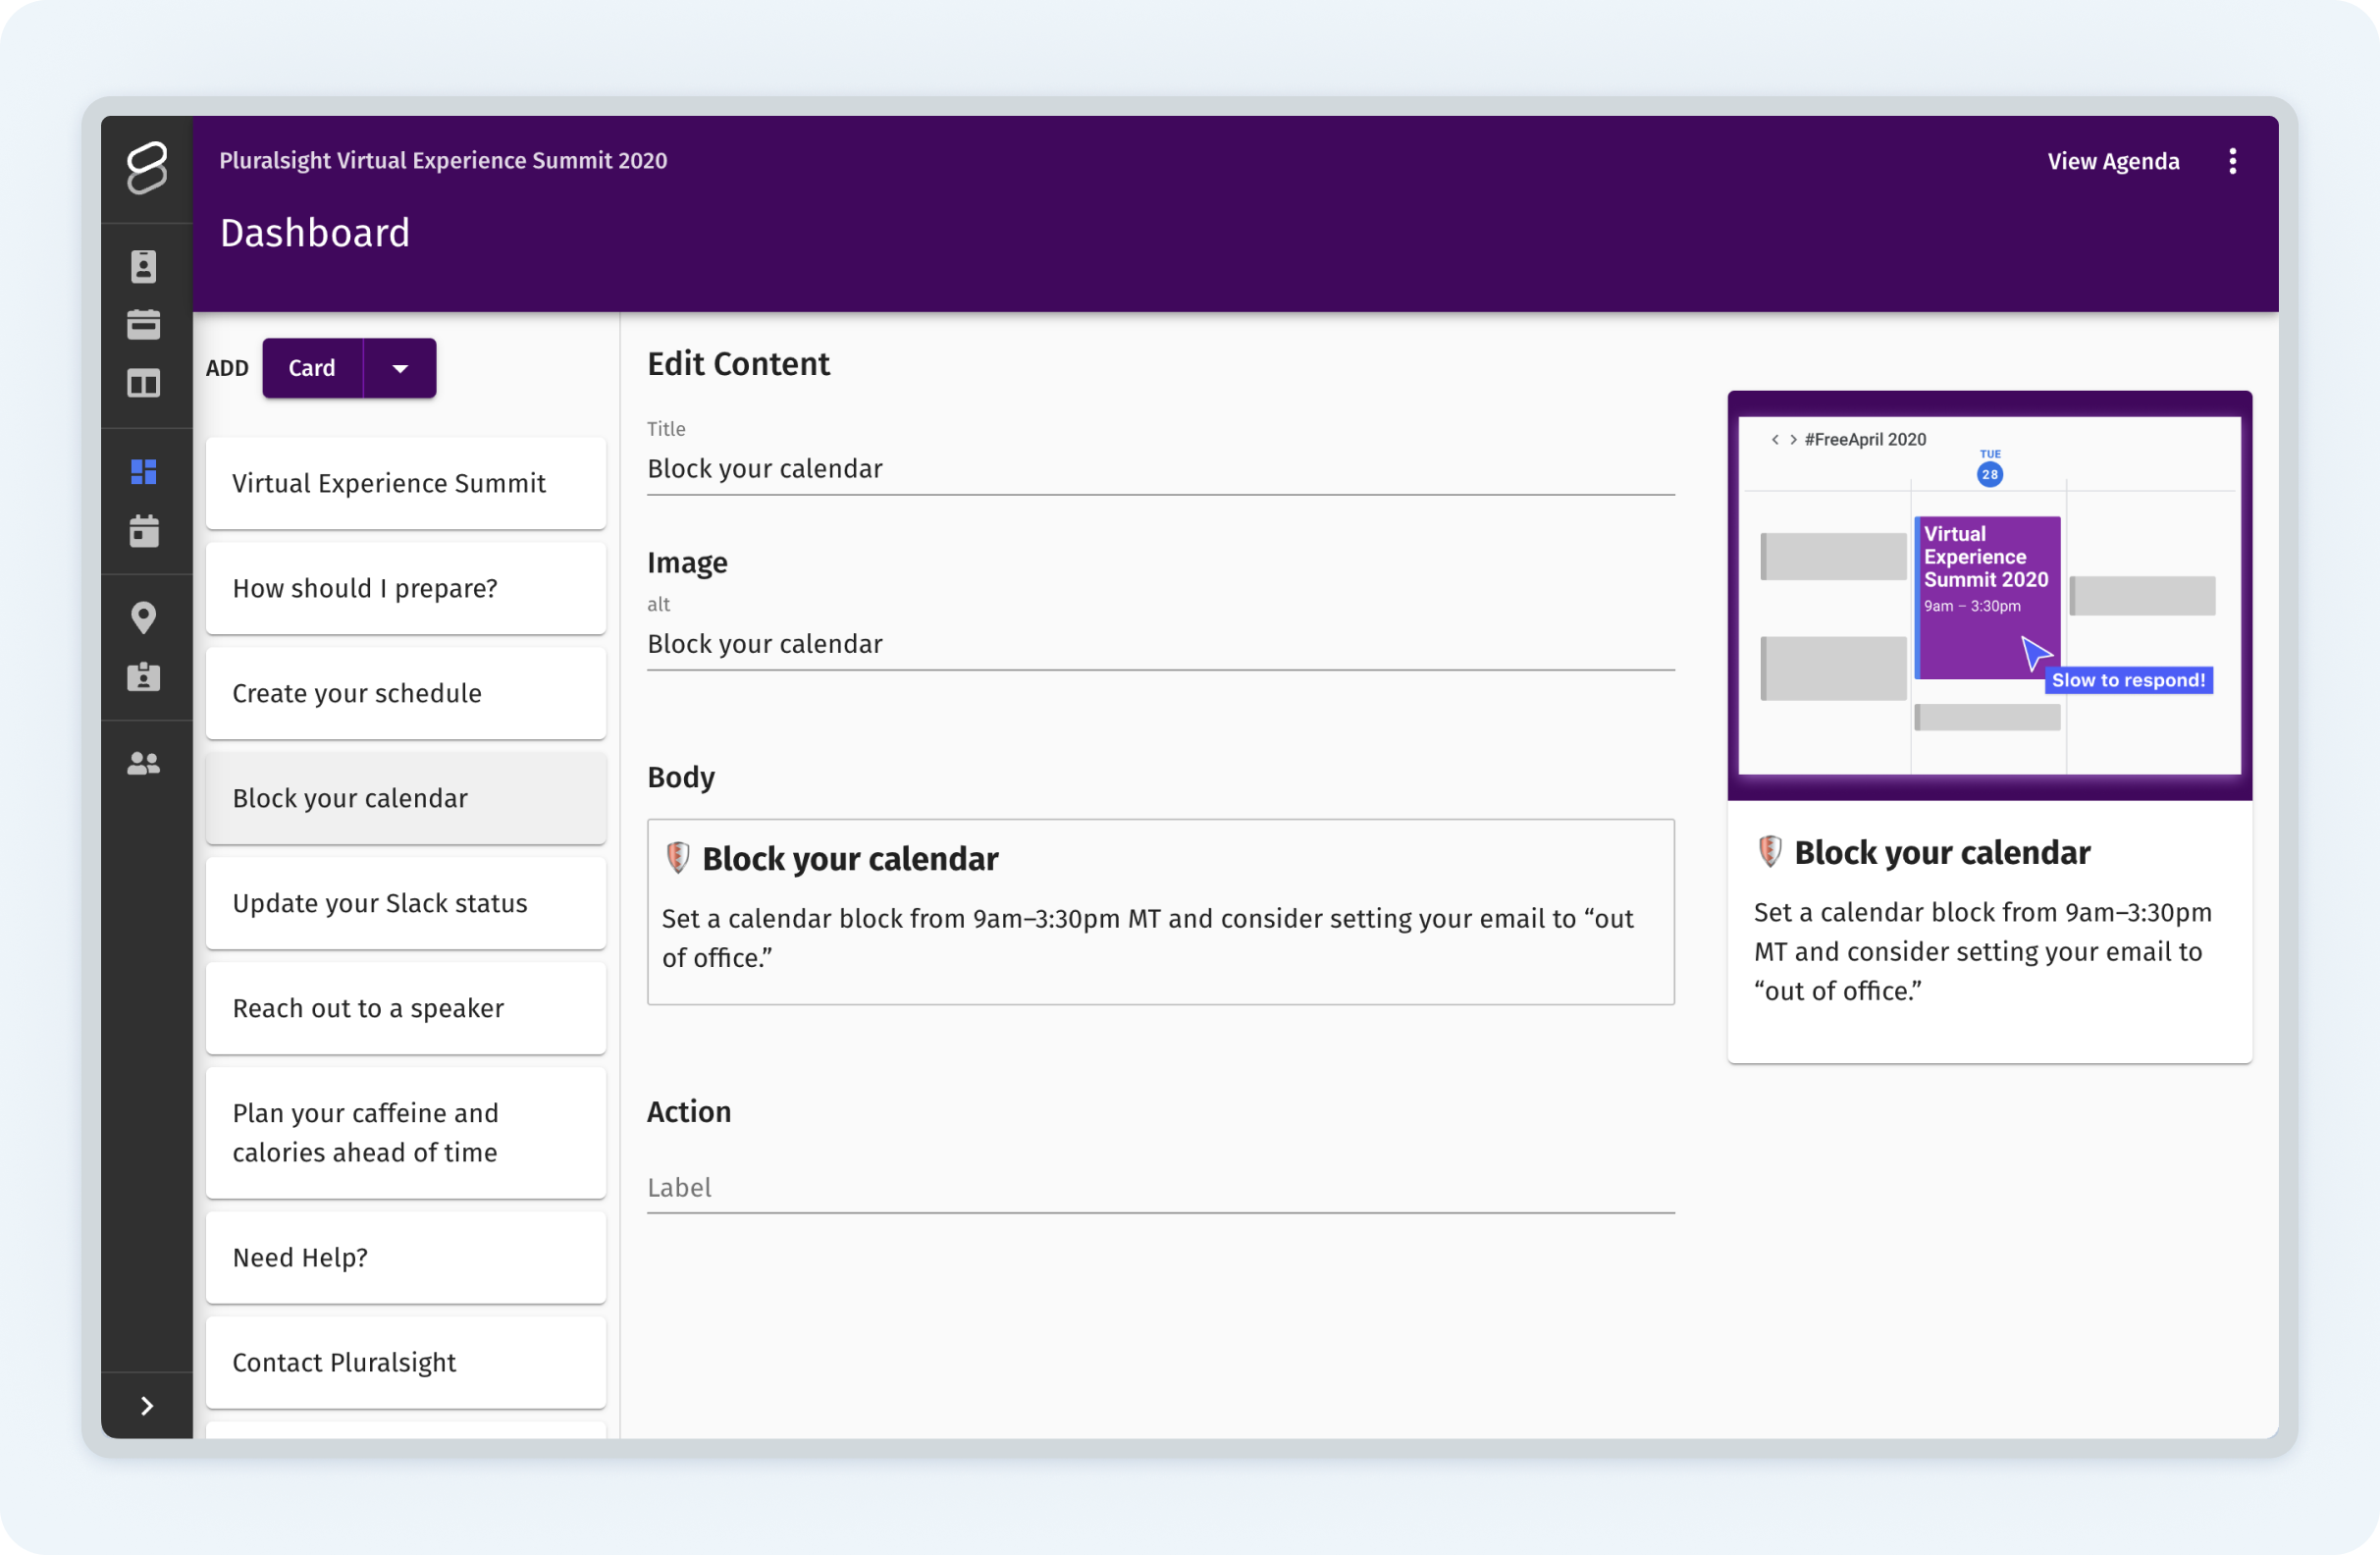This screenshot has width=2380, height=1555.
Task: Open the calendar icon in the sidebar
Action: click(x=144, y=531)
